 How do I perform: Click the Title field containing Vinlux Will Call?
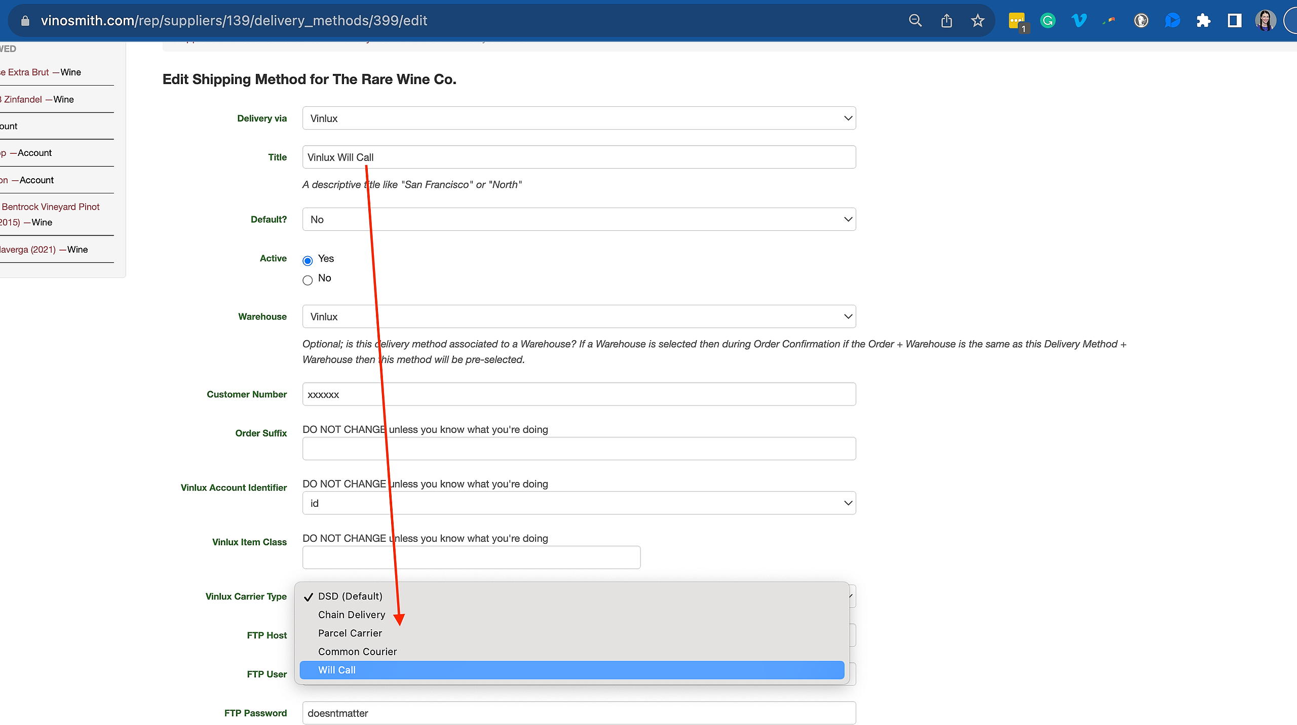tap(579, 157)
